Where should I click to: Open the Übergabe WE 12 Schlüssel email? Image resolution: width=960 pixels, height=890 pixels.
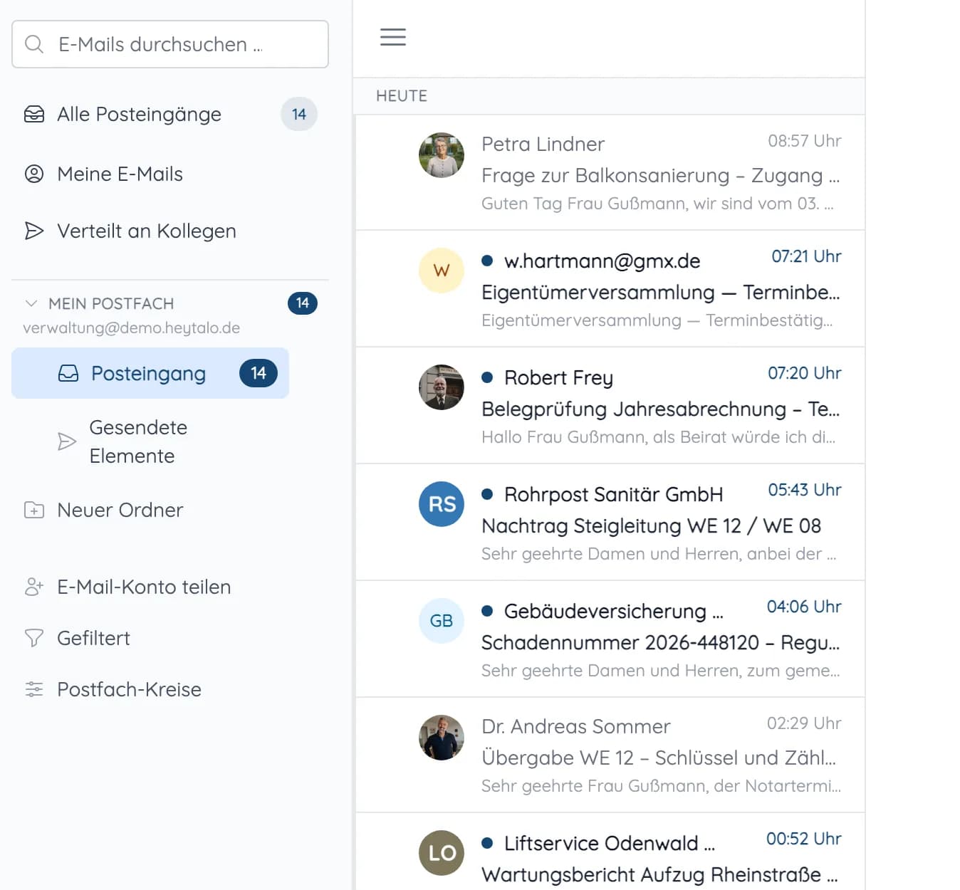(610, 755)
